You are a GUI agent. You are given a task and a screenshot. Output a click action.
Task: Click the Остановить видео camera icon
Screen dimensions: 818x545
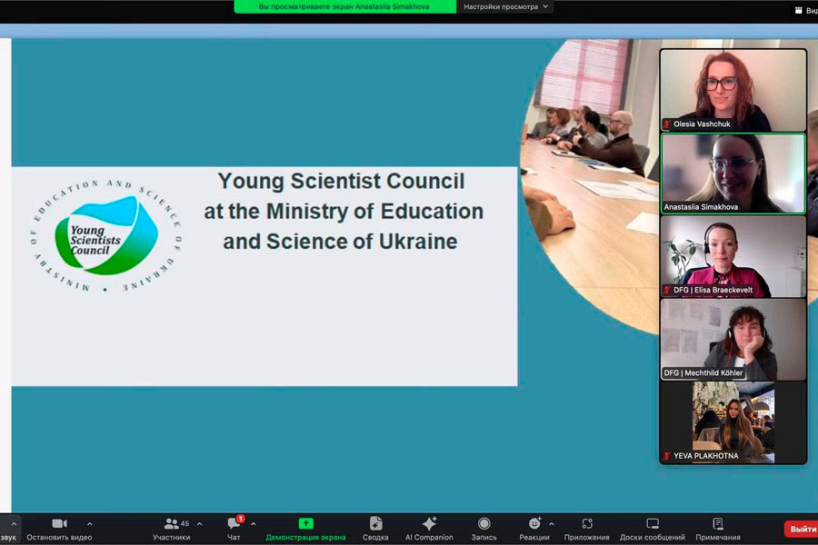coord(59,523)
